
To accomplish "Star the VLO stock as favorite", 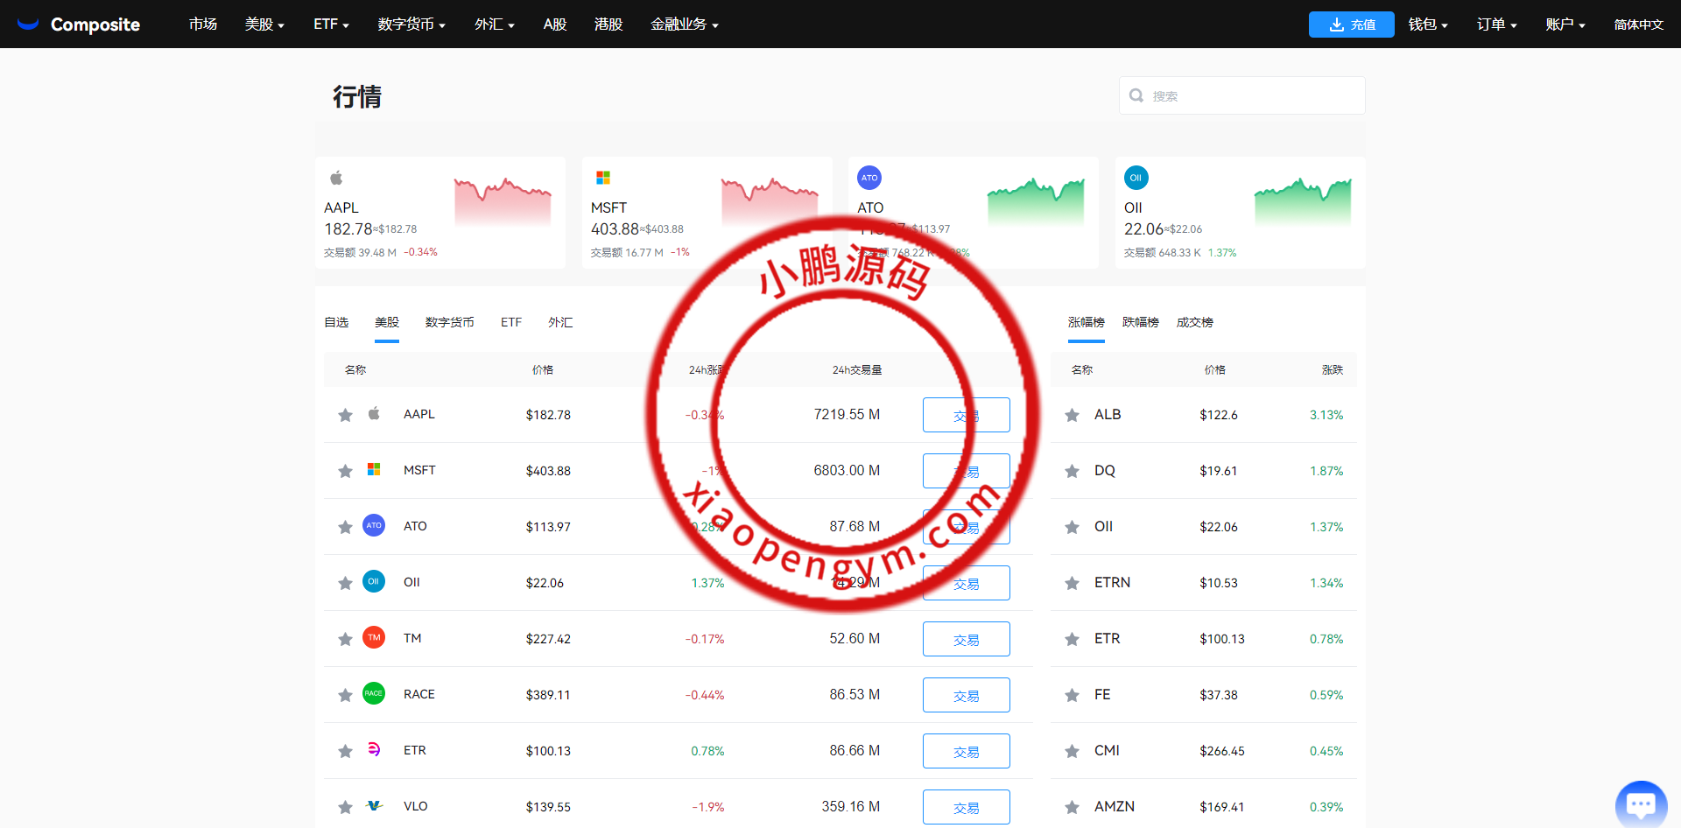I will tap(345, 807).
